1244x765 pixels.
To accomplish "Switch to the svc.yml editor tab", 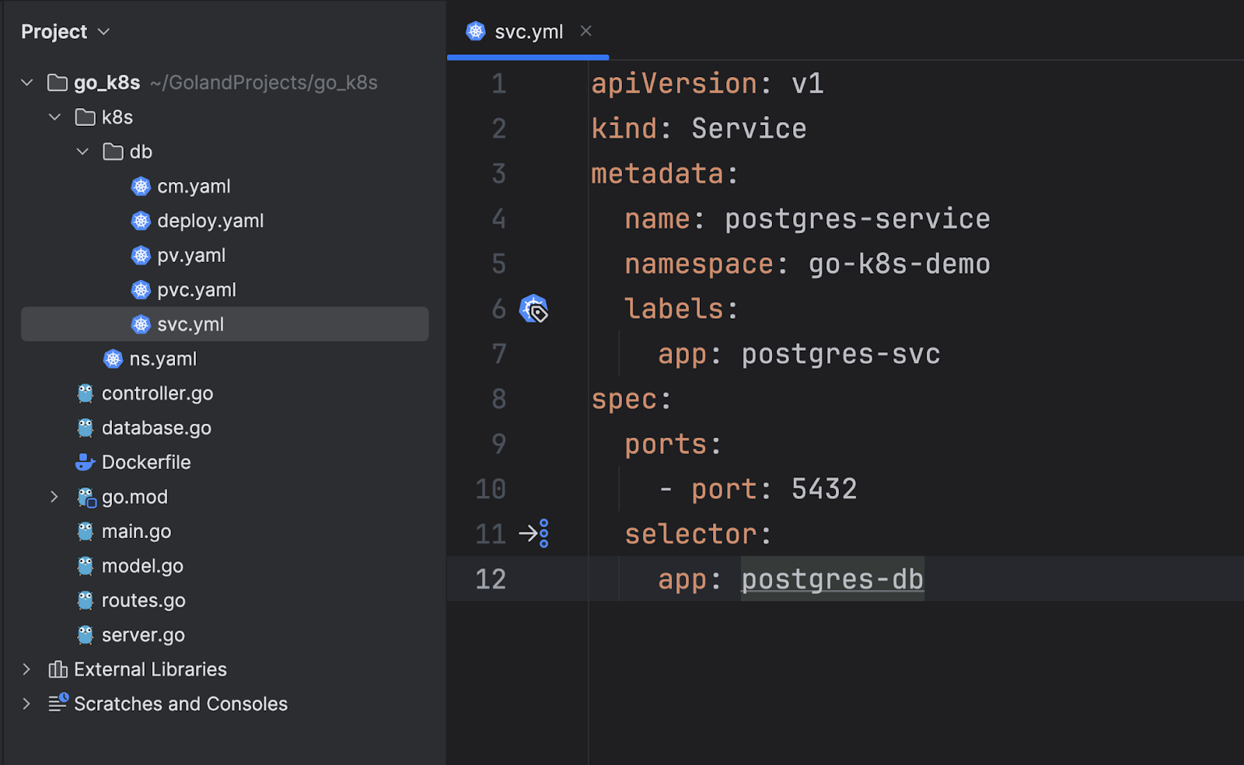I will 529,32.
